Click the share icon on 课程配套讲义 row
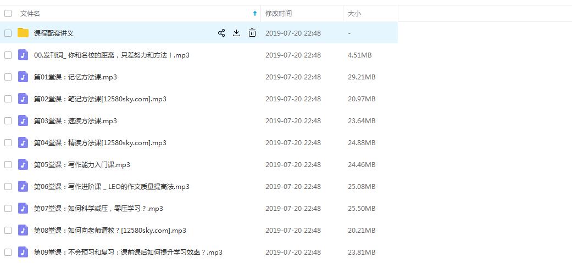Viewport: 572px width, 264px height. click(x=221, y=33)
